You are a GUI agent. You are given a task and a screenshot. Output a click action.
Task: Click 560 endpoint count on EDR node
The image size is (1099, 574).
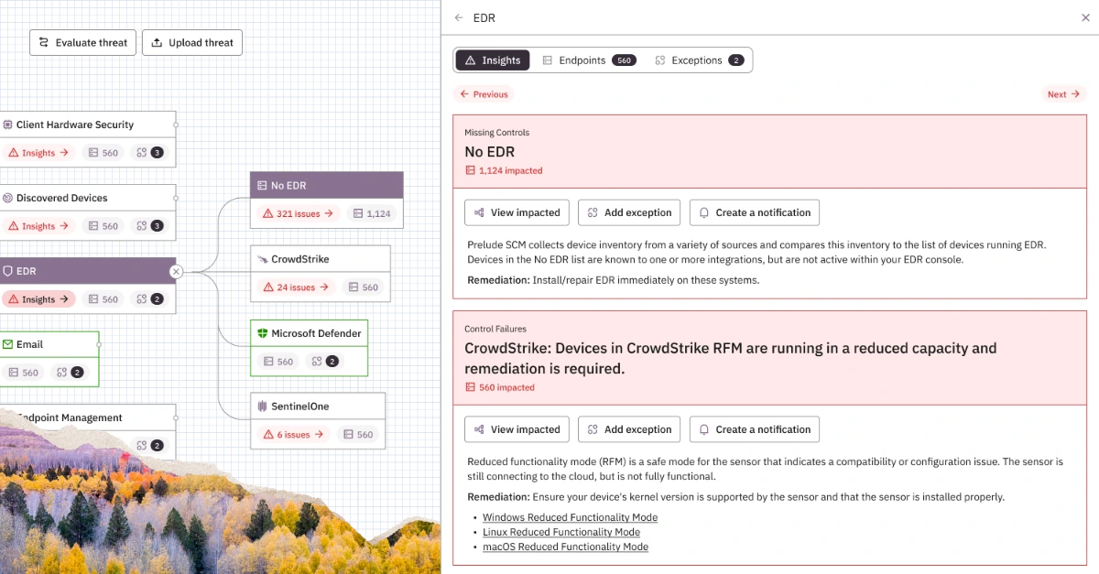(103, 299)
